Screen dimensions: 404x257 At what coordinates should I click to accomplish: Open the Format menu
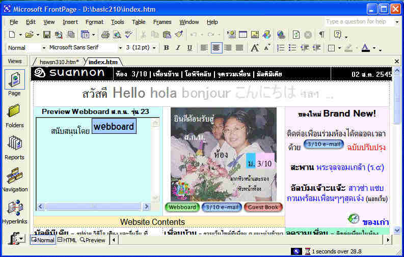(x=94, y=22)
